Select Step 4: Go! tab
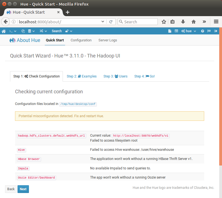The height and width of the screenshot is (198, 222). [x=144, y=76]
